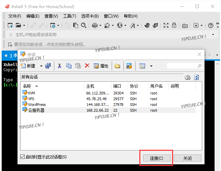
Task: Click the new tab plus icon in toolbar
Action: coord(196,25)
